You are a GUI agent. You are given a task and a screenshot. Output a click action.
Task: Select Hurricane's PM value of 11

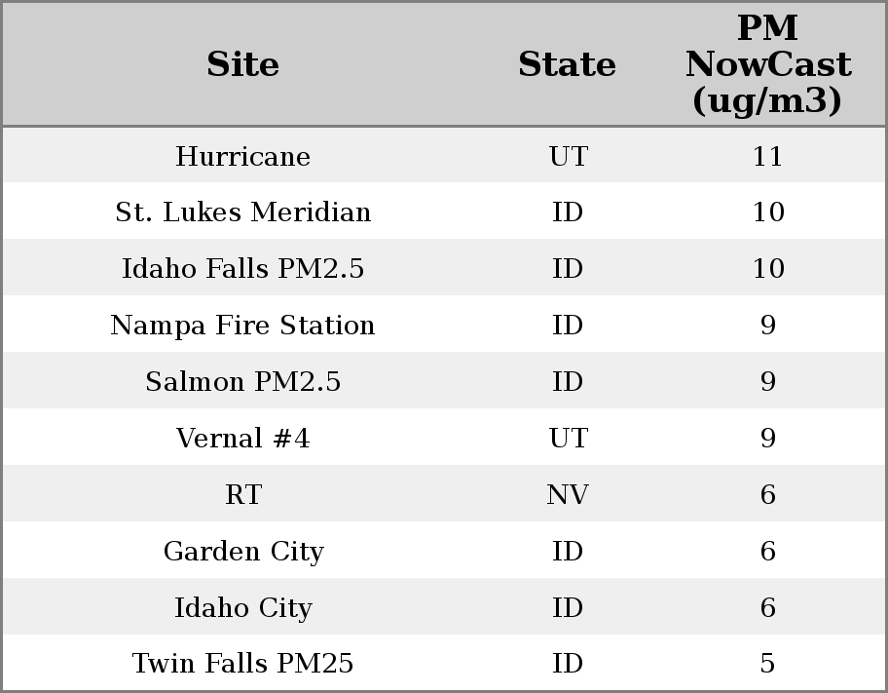point(767,157)
